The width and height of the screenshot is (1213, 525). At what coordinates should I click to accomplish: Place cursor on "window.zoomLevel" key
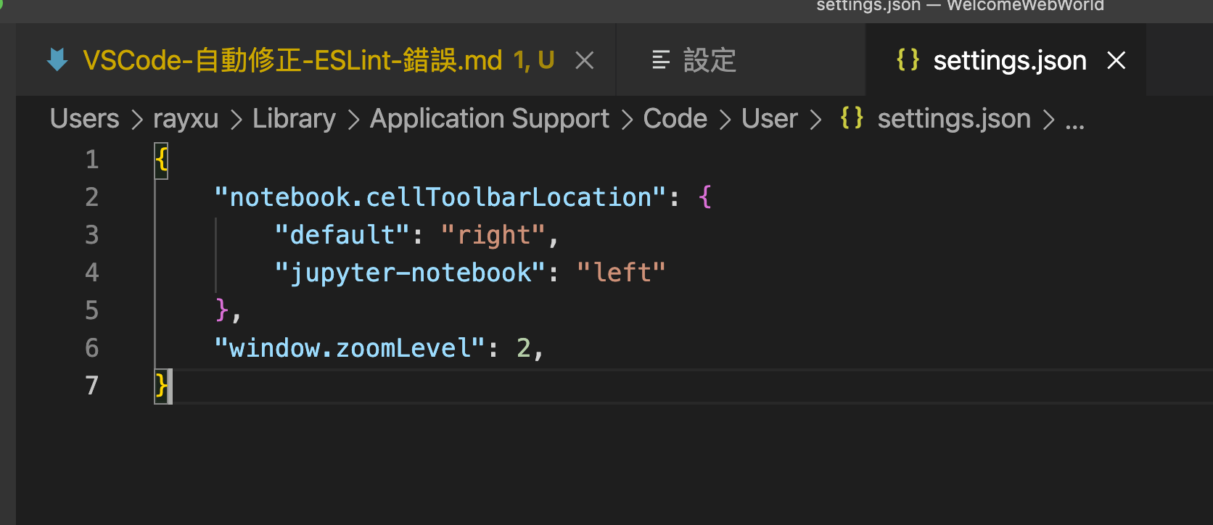tap(349, 348)
